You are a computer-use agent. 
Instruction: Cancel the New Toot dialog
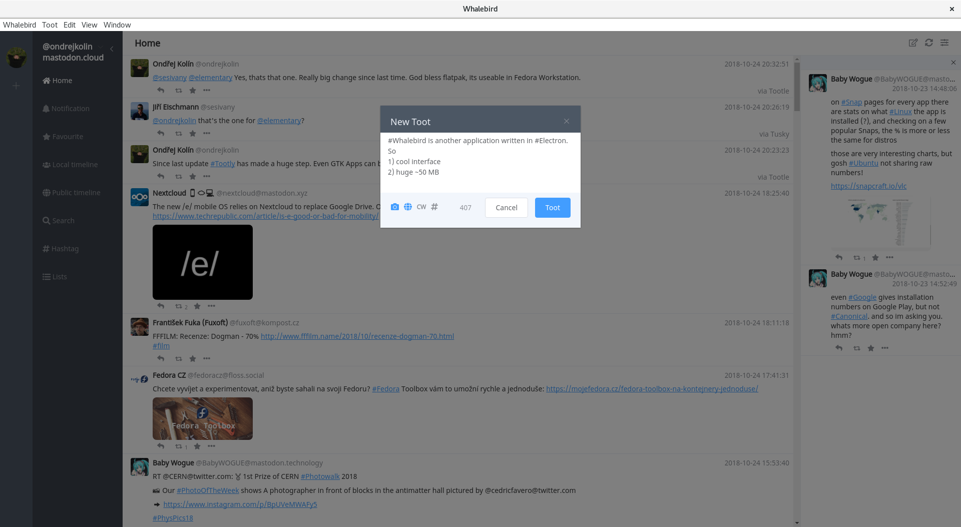pyautogui.click(x=506, y=208)
